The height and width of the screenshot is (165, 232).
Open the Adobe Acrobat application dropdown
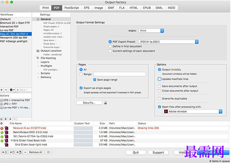192,112
